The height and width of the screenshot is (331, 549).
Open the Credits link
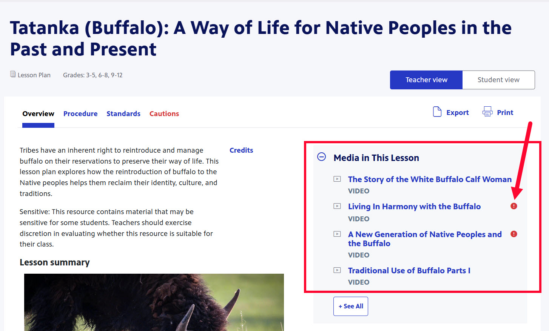pyautogui.click(x=241, y=150)
